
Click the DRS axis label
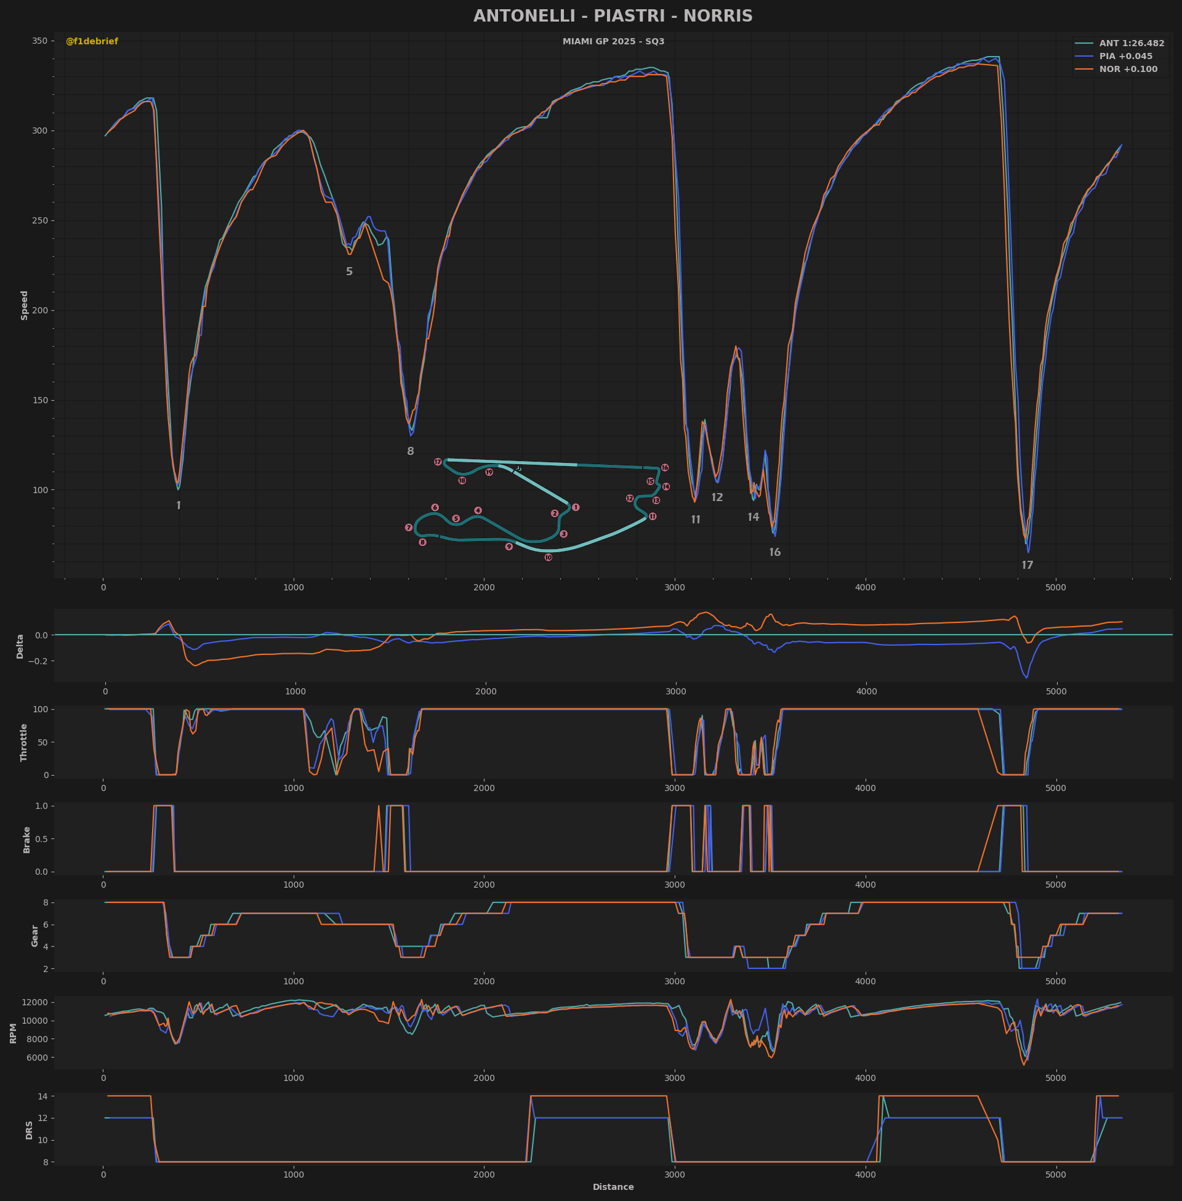click(x=29, y=1130)
